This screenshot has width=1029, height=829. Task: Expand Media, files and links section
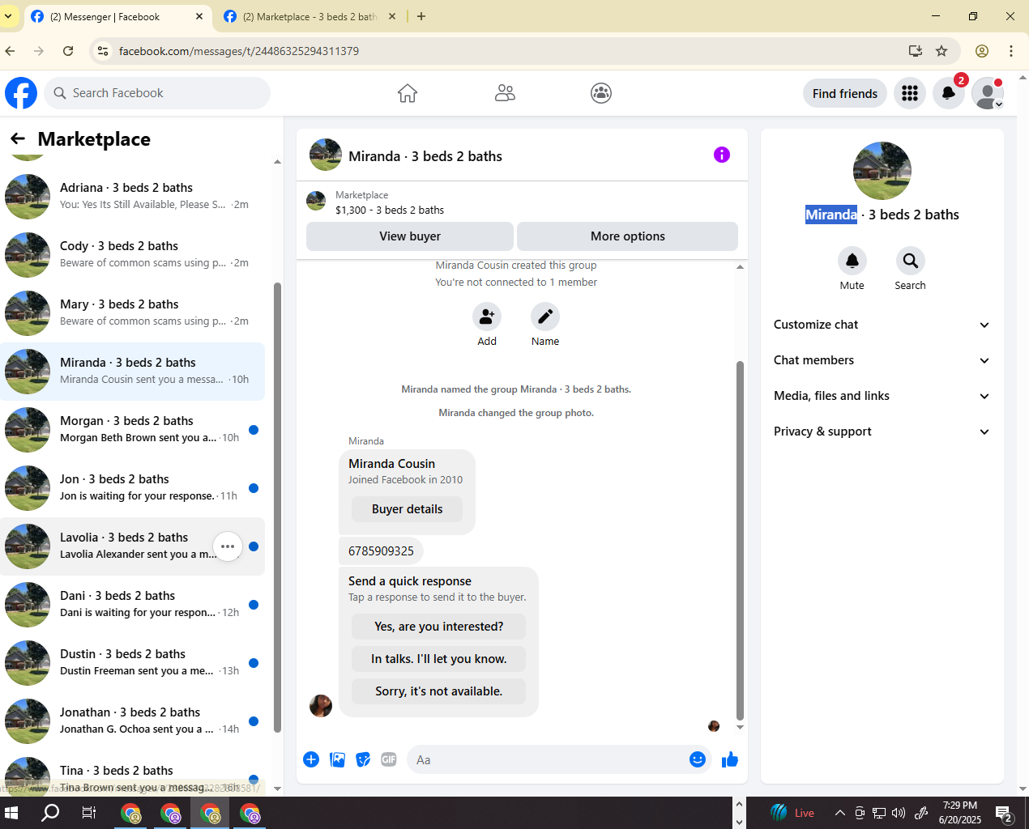[882, 396]
